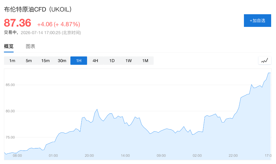Screen dimensions: 276x164
Task: Select the 1H interval button
Action: [x=79, y=60]
